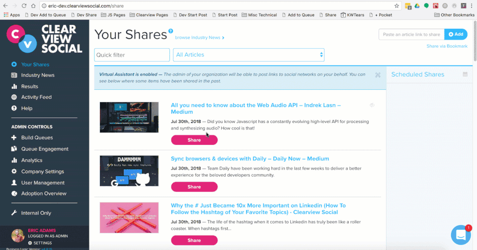The image size is (477, 250).
Task: Click the User Management person icon
Action: [x=14, y=183]
